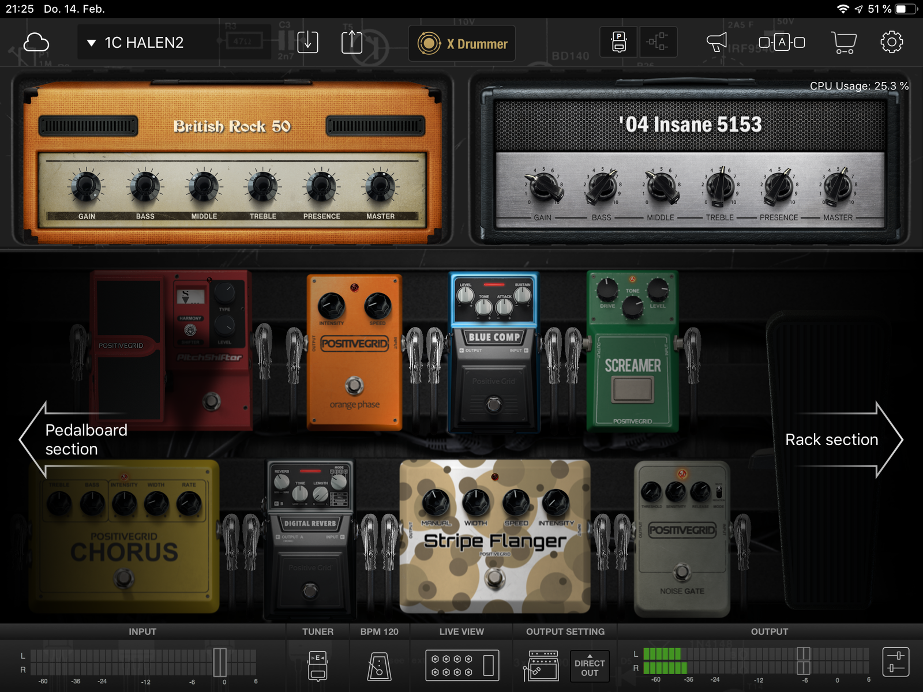Image resolution: width=923 pixels, height=692 pixels.
Task: Click British Rock 50 GAIN knob
Action: (x=87, y=186)
